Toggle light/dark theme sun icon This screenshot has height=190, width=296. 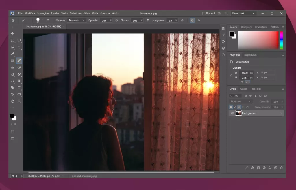219,13
